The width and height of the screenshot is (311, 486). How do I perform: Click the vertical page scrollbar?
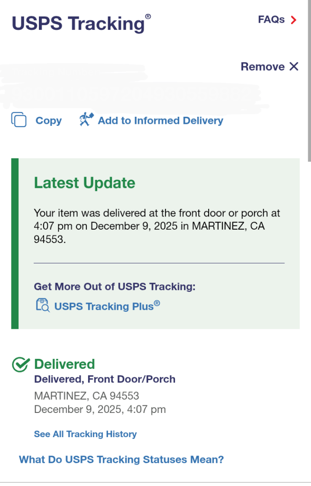309,81
